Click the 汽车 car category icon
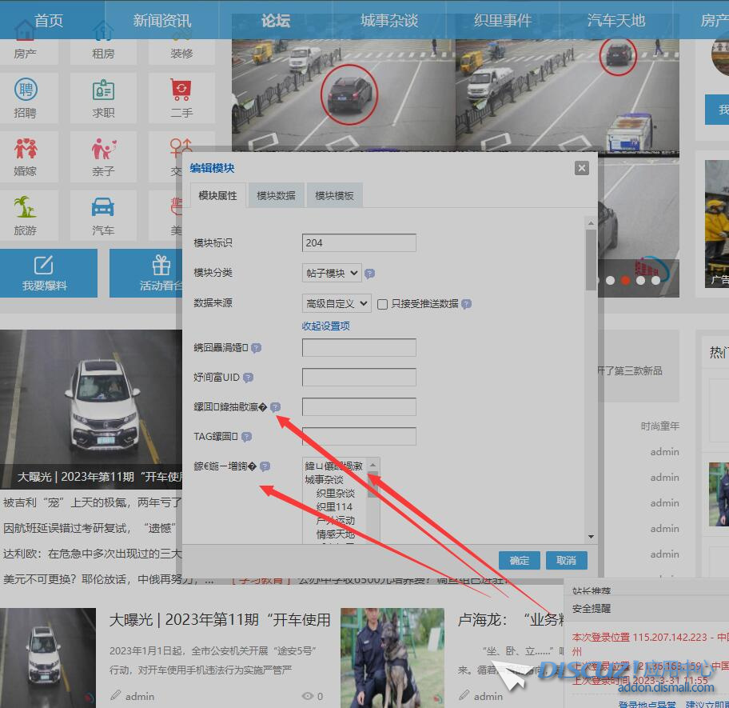The width and height of the screenshot is (729, 708). 103,208
